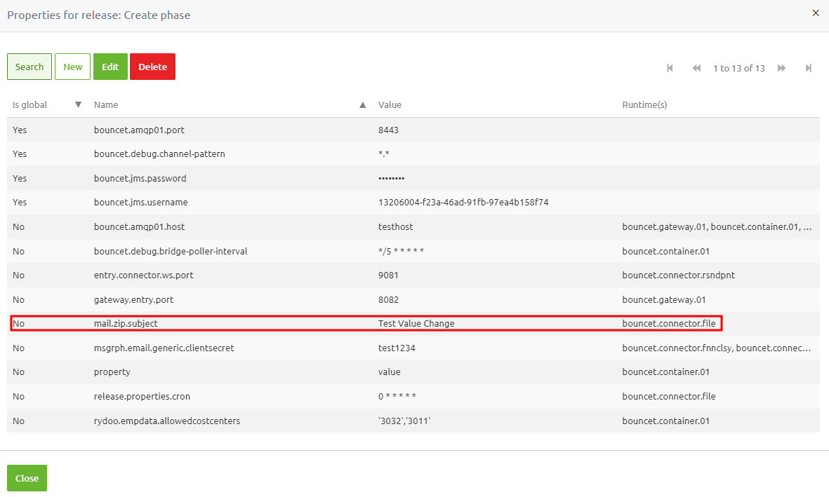Click the Runtime(s) column header
The height and width of the screenshot is (497, 829).
[644, 104]
